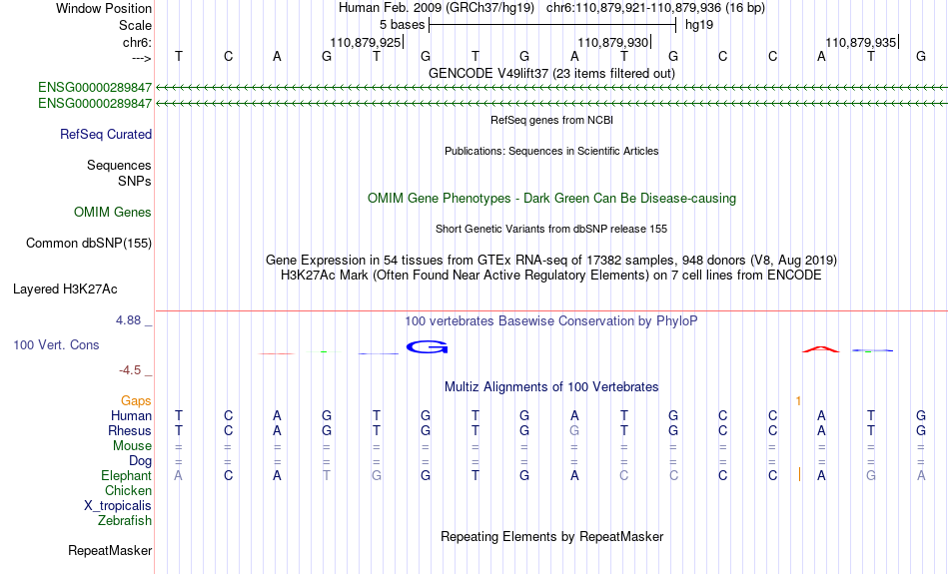Click the 'RefSeq genes from NCBI' title

(x=551, y=120)
